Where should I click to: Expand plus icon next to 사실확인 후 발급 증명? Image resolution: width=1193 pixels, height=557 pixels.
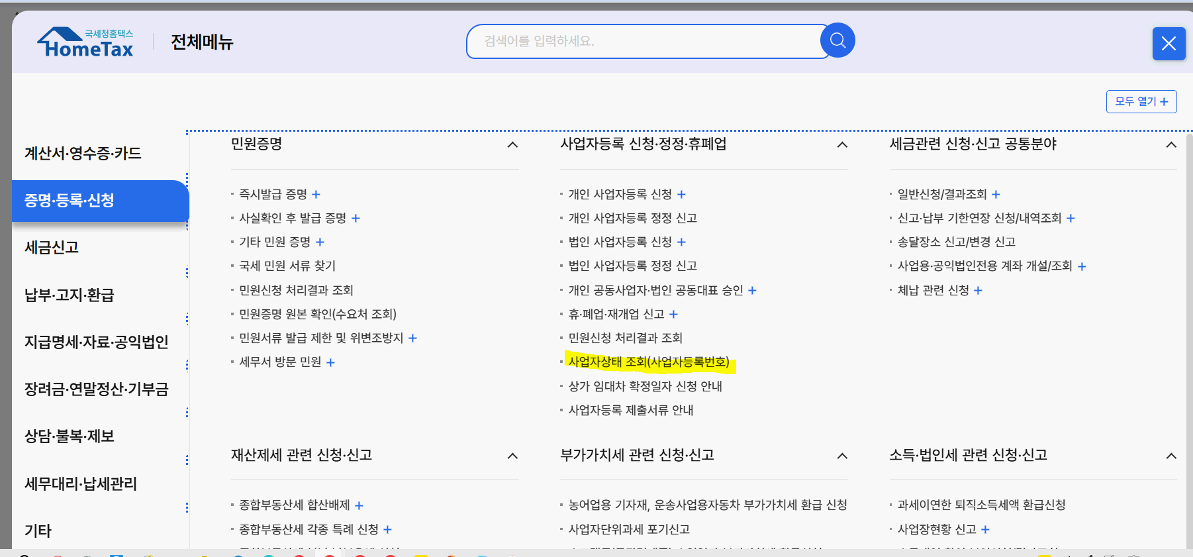click(356, 218)
